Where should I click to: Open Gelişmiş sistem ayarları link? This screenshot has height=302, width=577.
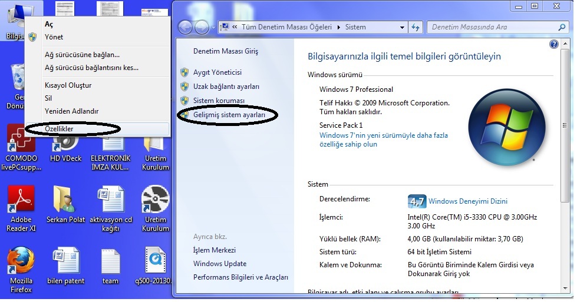click(229, 115)
